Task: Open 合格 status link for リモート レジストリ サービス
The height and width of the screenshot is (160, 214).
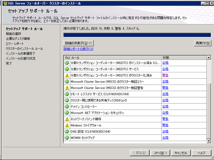Action: point(165,94)
